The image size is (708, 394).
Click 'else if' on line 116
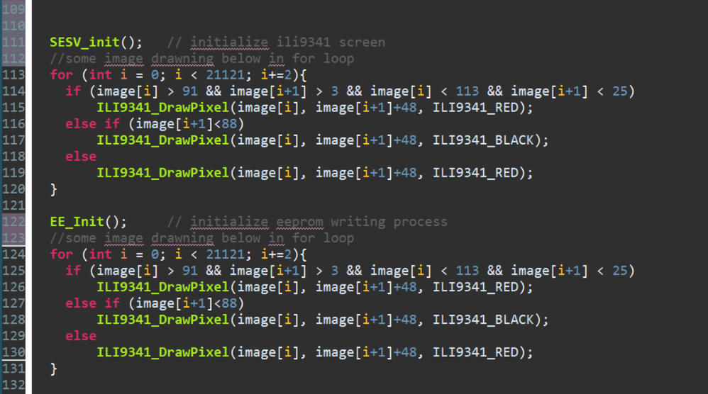coord(92,123)
